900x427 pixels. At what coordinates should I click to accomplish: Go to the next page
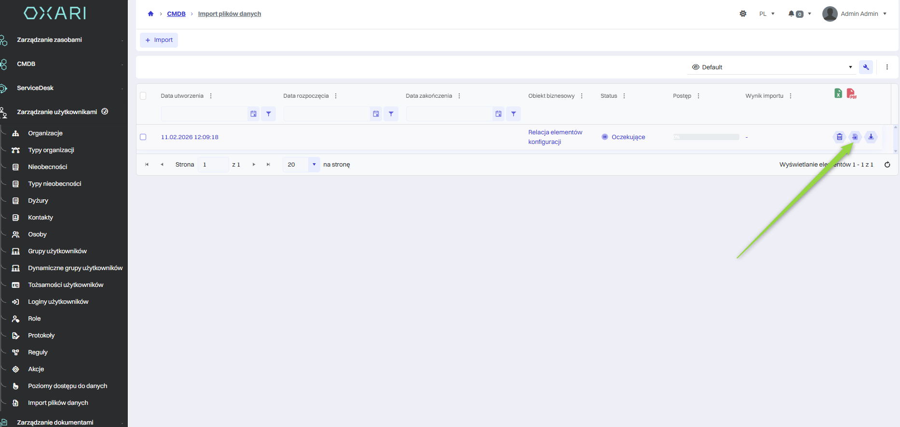254,165
